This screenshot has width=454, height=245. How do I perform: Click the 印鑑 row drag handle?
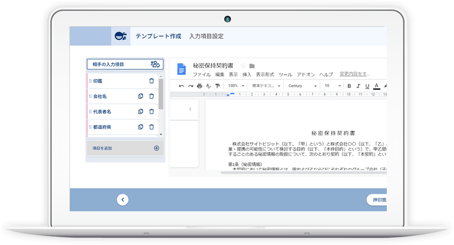(x=90, y=81)
